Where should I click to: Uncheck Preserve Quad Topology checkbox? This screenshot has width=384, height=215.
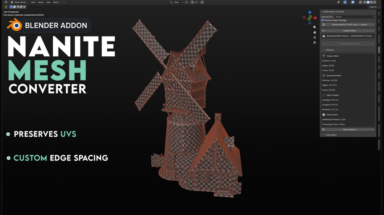click(322, 20)
